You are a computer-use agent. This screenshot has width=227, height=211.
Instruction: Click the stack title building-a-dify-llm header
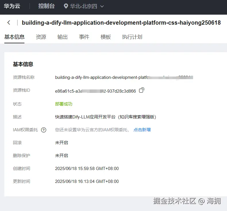click(x=121, y=23)
